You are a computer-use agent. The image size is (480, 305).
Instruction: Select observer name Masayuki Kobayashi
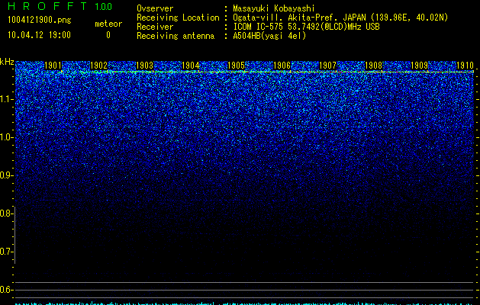click(274, 8)
